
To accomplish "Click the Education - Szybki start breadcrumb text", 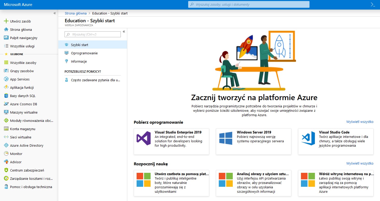I will (x=110, y=13).
